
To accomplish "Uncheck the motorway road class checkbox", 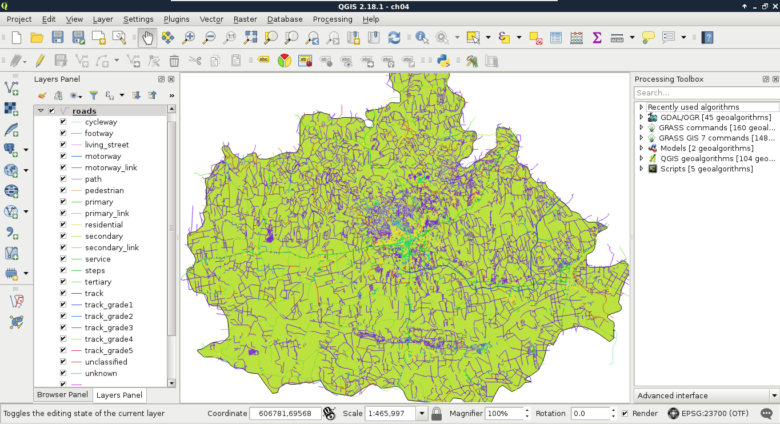I will pos(63,156).
